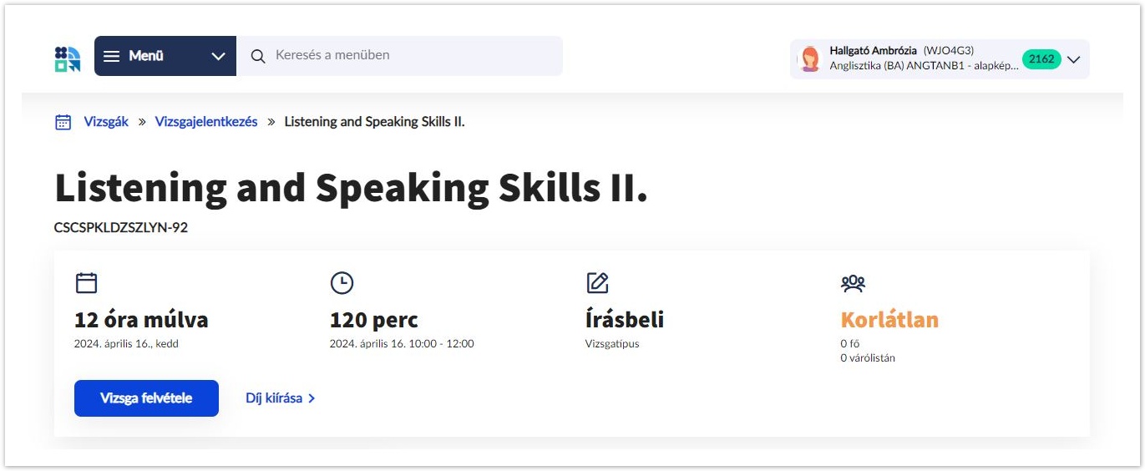Click the Korlátlan capacity label

point(889,320)
